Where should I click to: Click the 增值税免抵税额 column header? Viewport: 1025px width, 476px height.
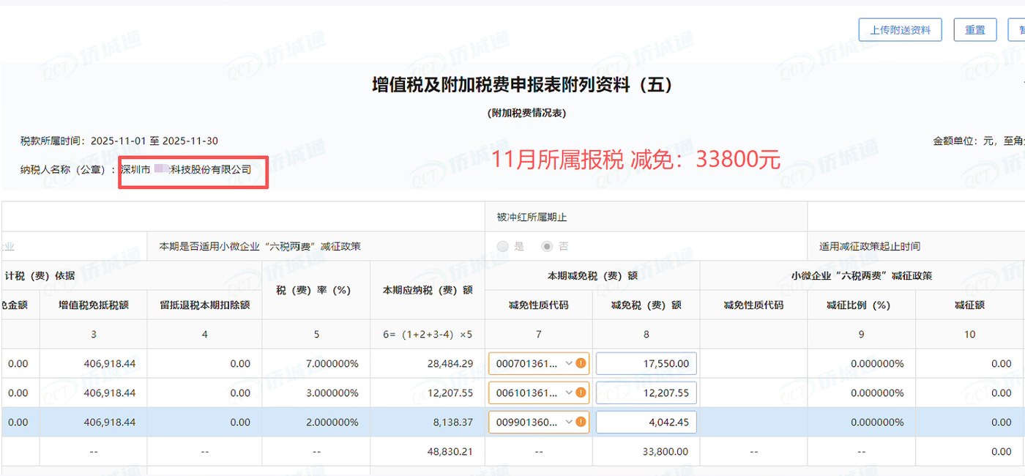click(94, 305)
